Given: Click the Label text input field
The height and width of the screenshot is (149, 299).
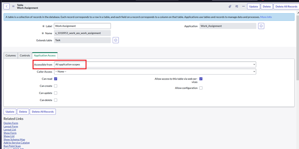Looking at the screenshot, I should click(x=82, y=26).
